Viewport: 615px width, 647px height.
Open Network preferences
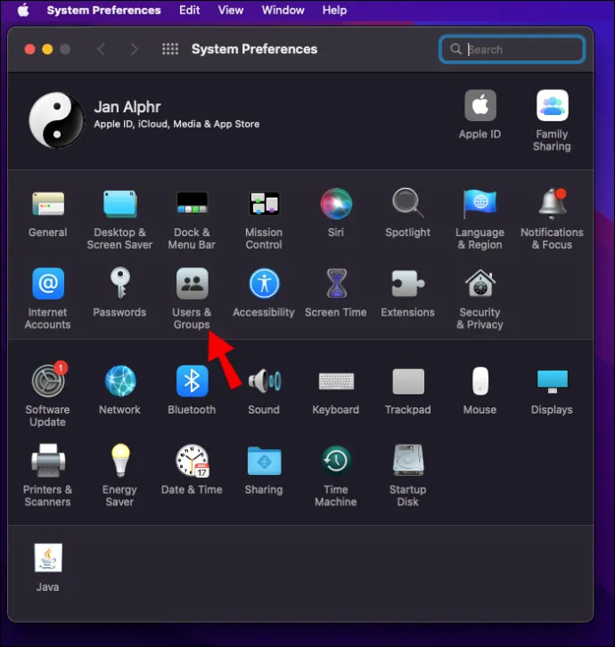[120, 381]
